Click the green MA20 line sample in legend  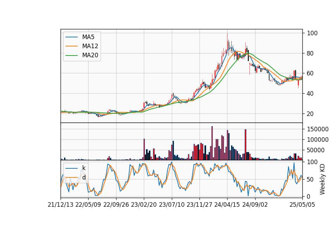(71, 55)
